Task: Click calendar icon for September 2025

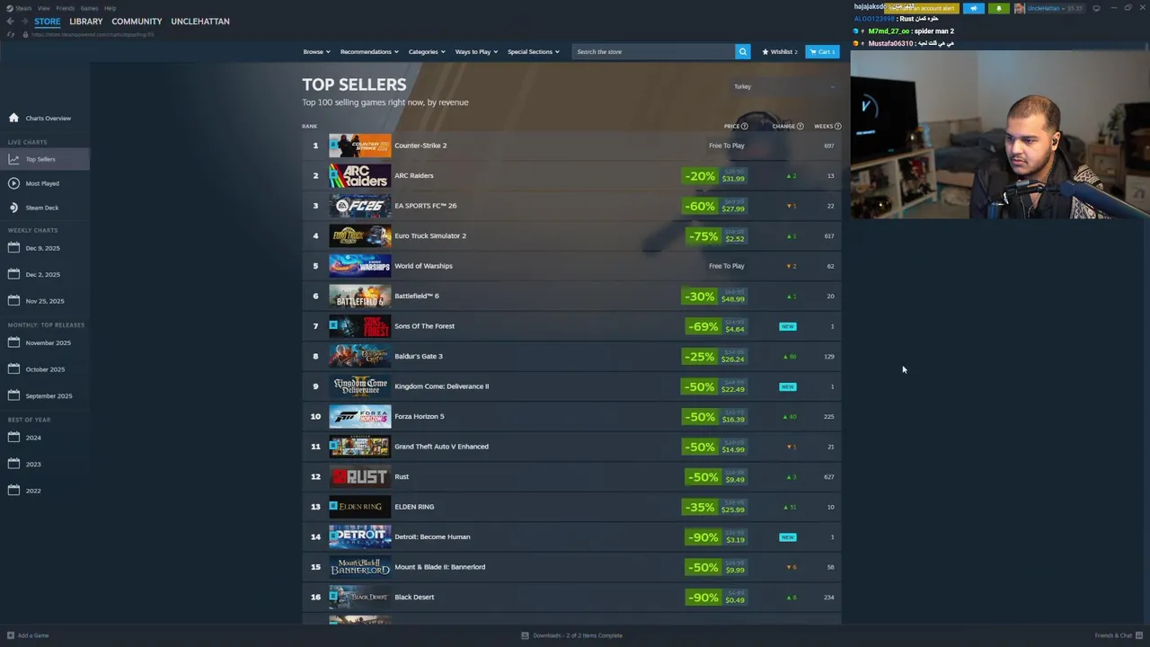Action: click(x=13, y=395)
